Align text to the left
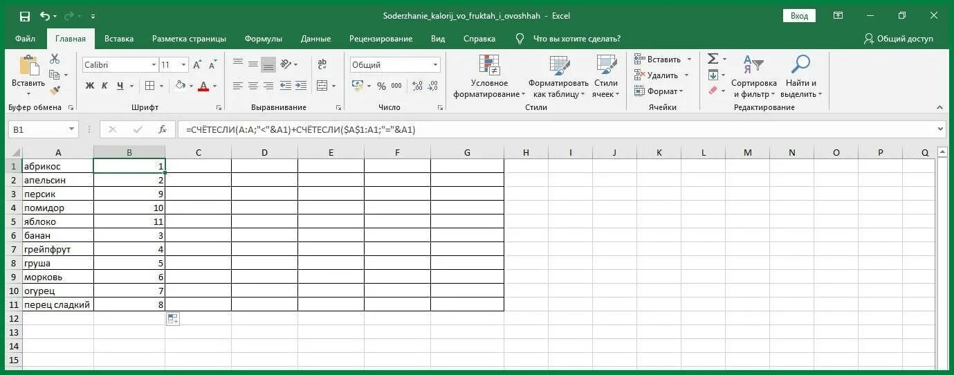The image size is (954, 375). click(238, 86)
